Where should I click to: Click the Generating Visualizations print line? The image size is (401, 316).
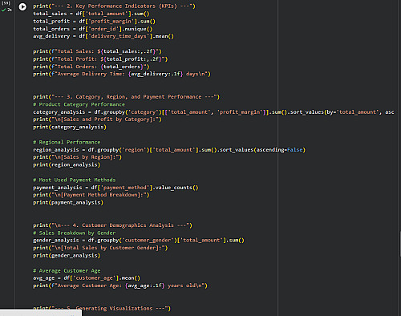click(x=102, y=308)
